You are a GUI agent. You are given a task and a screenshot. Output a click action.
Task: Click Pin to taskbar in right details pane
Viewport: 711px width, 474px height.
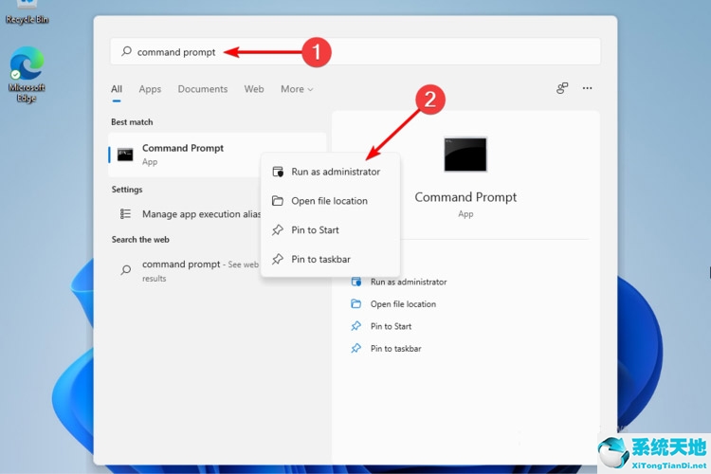pyautogui.click(x=395, y=349)
